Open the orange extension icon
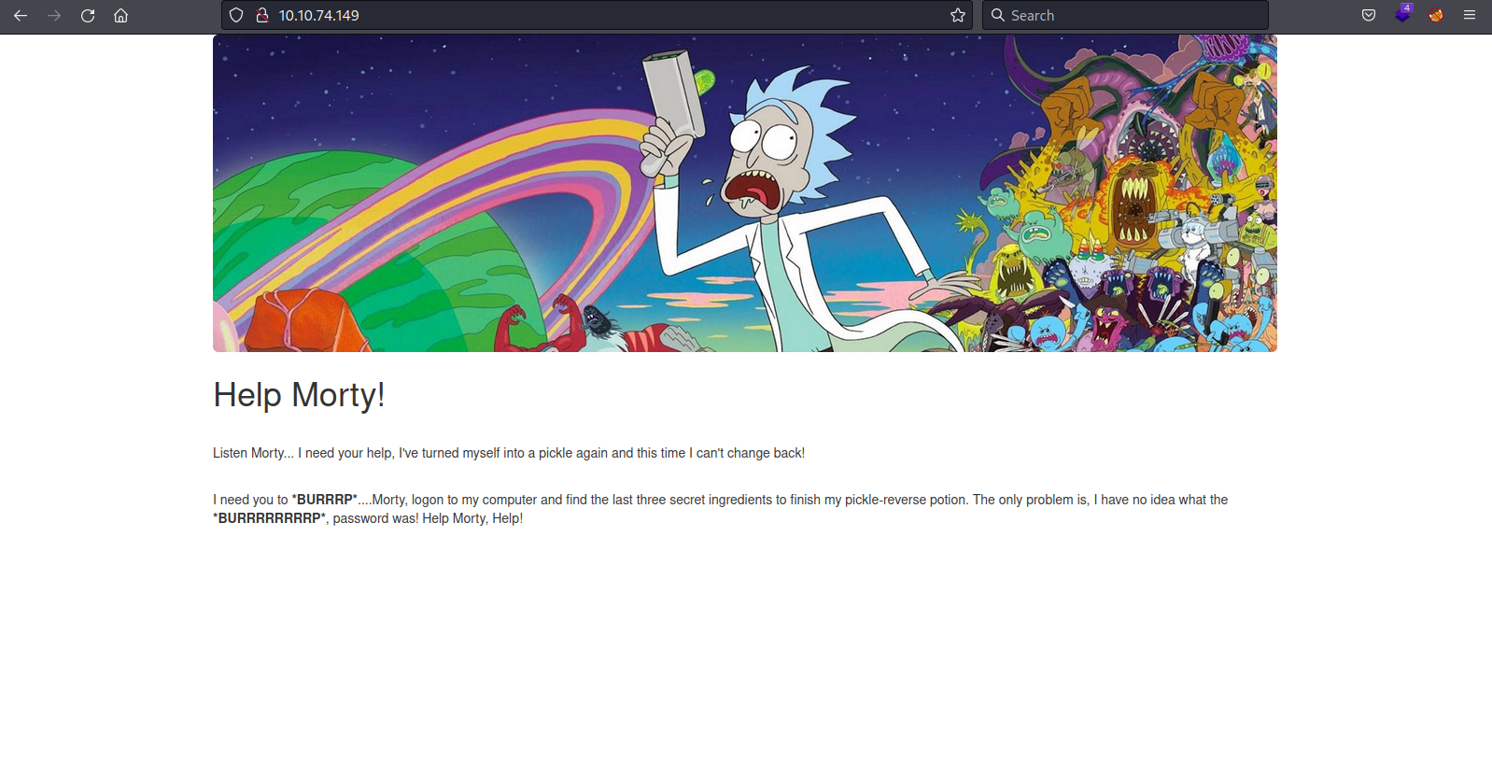1492x763 pixels. coord(1436,15)
